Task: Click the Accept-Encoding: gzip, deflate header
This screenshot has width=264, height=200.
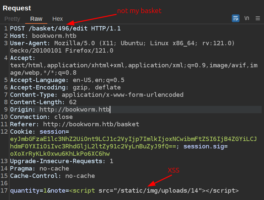Action: click(65, 87)
